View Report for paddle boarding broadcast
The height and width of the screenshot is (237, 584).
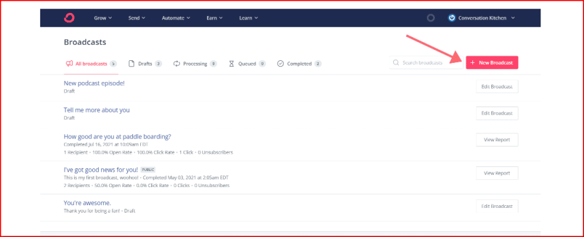click(x=497, y=140)
